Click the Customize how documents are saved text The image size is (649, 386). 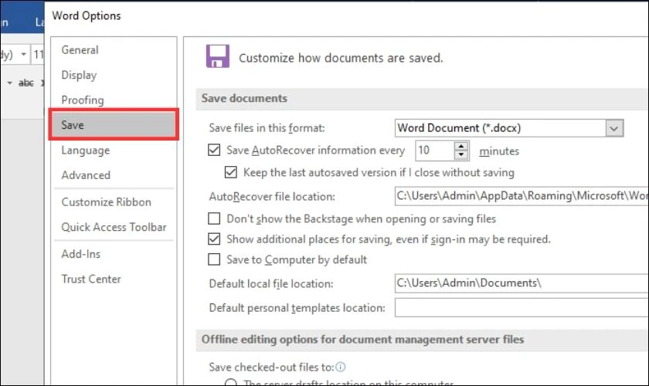coord(341,58)
